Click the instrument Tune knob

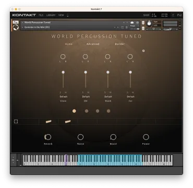(x=149, y=23)
